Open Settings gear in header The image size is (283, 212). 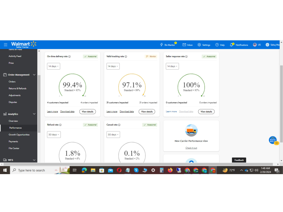click(x=199, y=45)
